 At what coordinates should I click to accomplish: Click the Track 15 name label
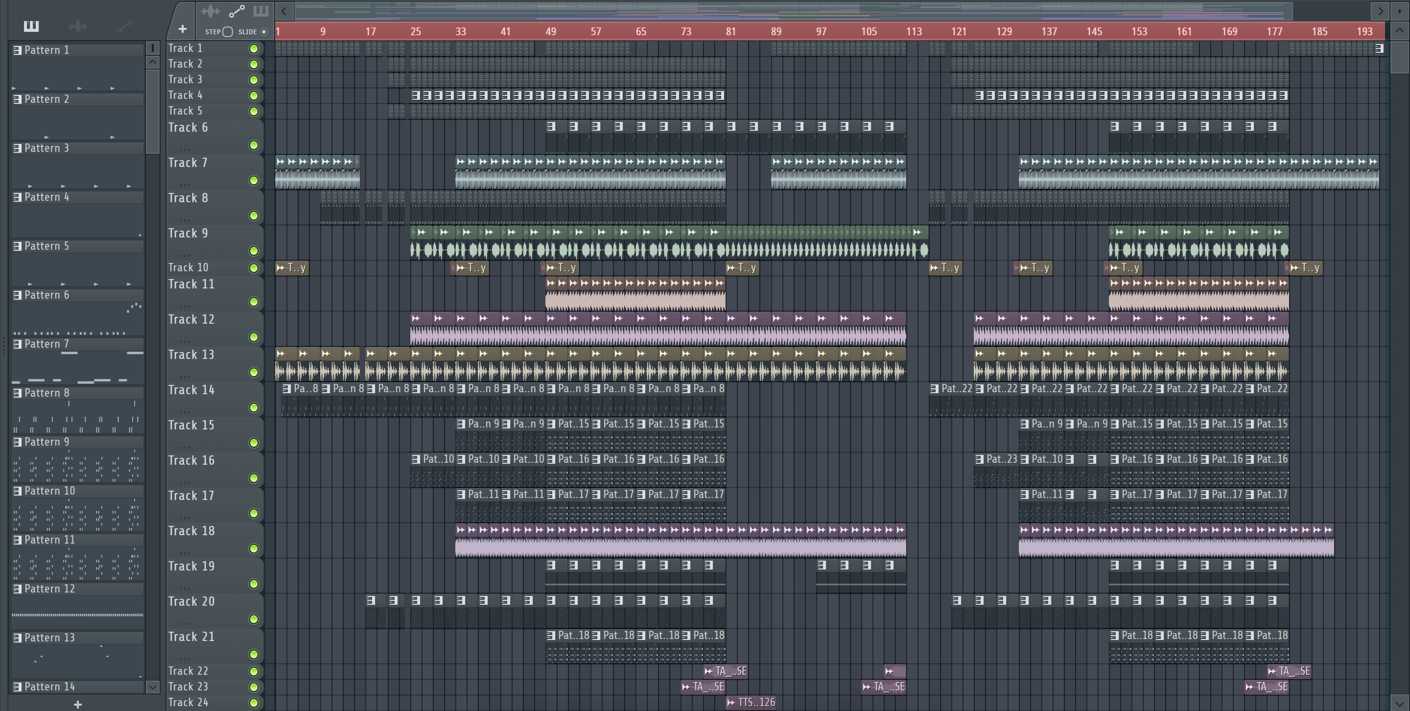click(191, 426)
